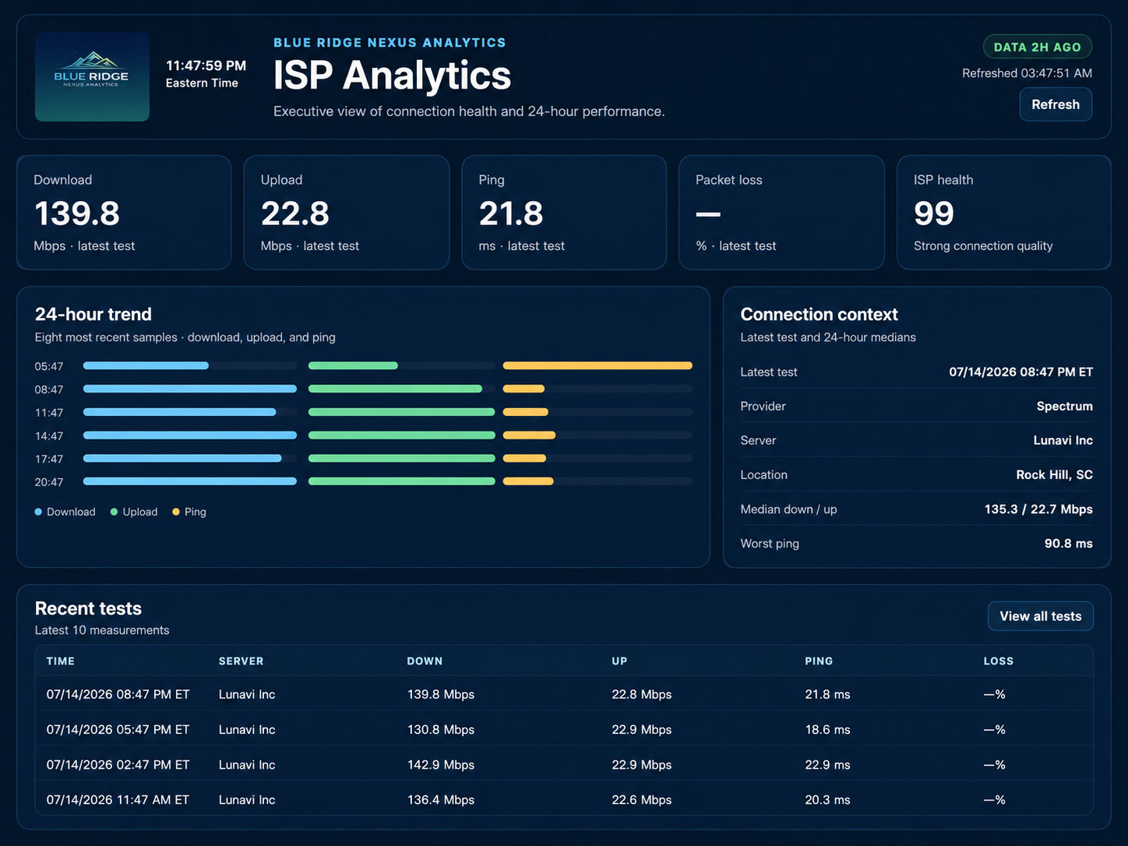This screenshot has height=846, width=1128.
Task: Click the Connection context heading
Action: point(820,315)
